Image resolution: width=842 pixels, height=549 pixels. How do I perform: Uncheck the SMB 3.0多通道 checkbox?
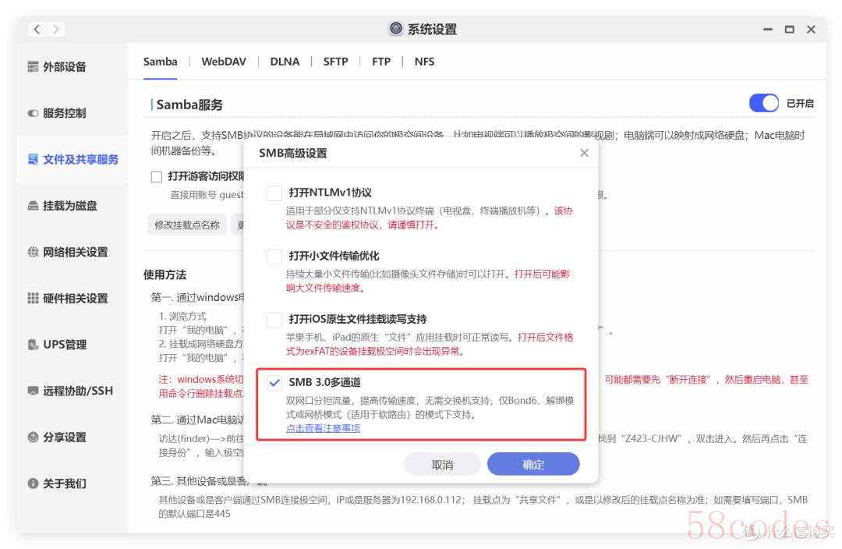click(274, 383)
